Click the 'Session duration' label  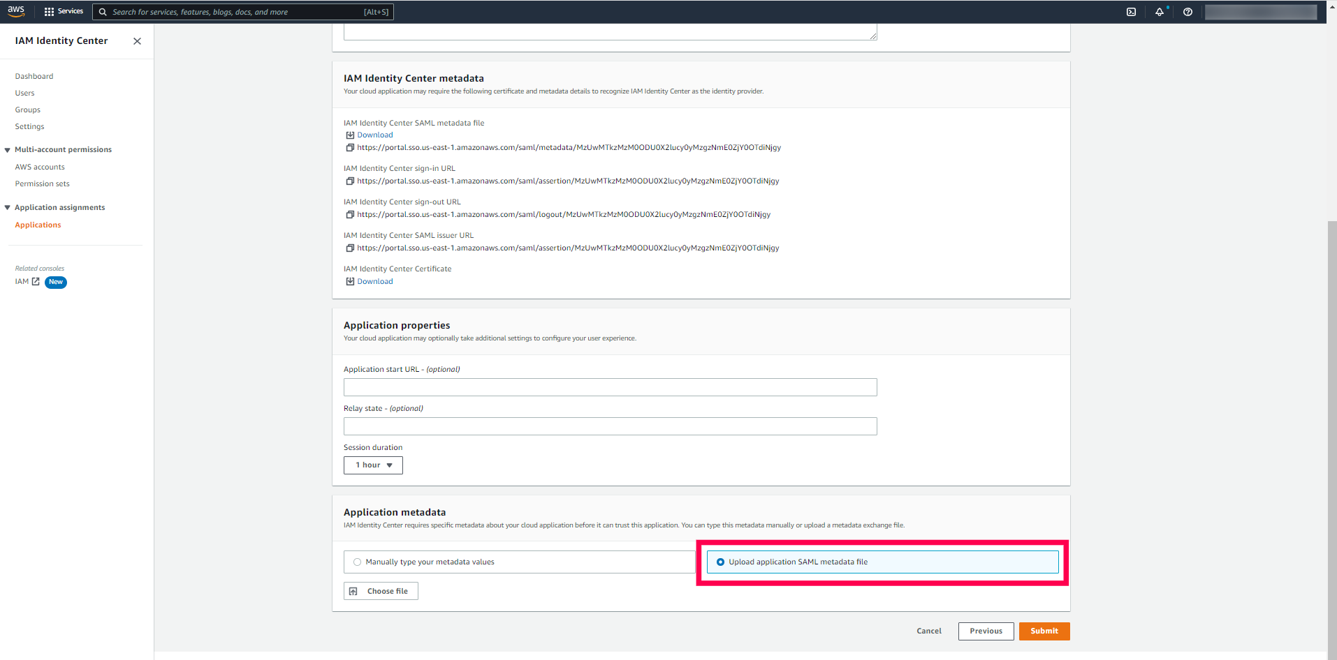[373, 448]
